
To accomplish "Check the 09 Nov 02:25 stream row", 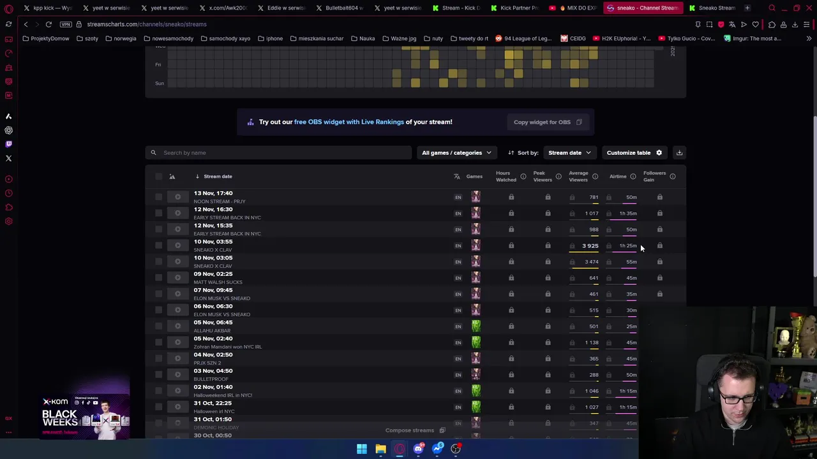I will click(158, 278).
